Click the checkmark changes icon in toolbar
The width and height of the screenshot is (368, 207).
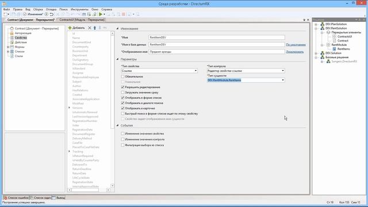[x=25, y=14]
